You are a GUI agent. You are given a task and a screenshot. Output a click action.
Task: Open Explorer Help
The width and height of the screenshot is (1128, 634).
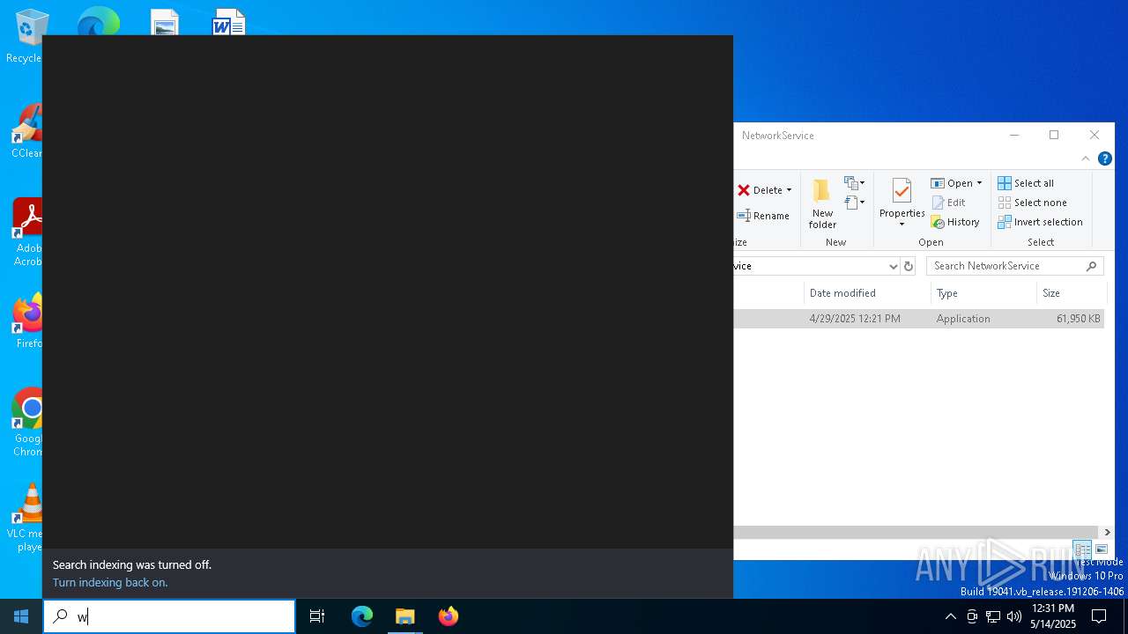pyautogui.click(x=1104, y=158)
